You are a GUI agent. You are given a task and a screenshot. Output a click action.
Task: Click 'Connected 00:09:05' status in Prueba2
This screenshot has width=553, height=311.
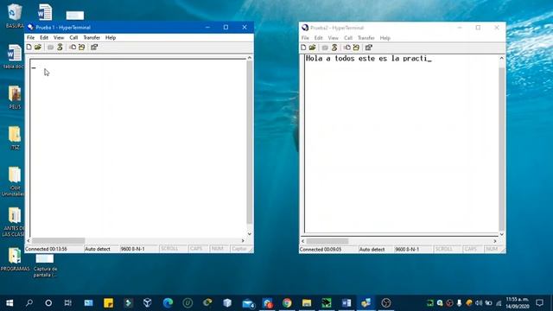coord(321,250)
